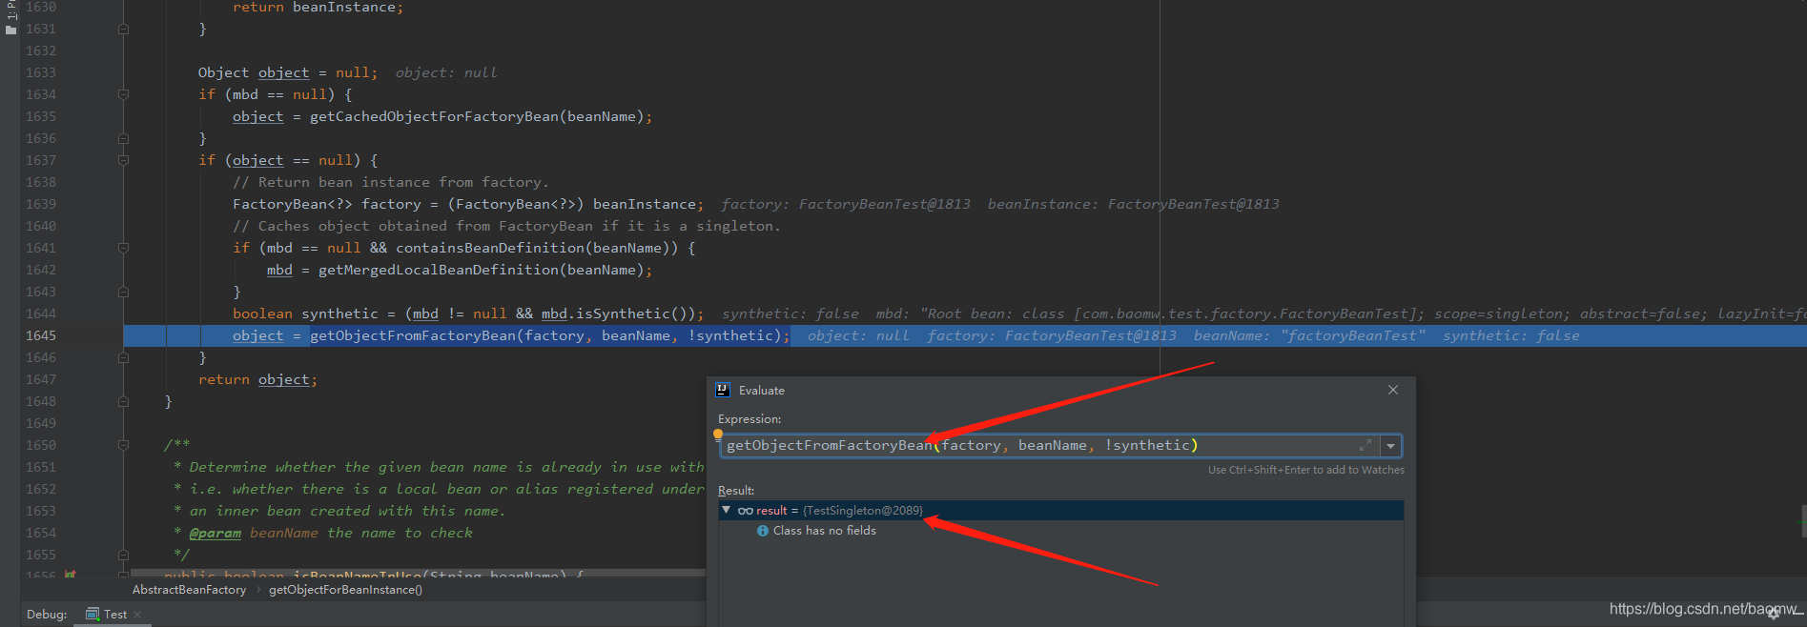Click inline hint 'object: null' on line 1633
Screen dimensions: 1807x627
point(446,72)
